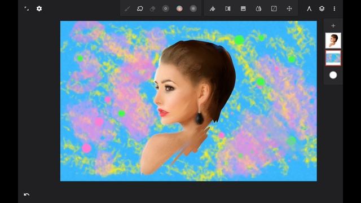
Task: Select the colorful background layer thumbnail
Action: pyautogui.click(x=333, y=58)
